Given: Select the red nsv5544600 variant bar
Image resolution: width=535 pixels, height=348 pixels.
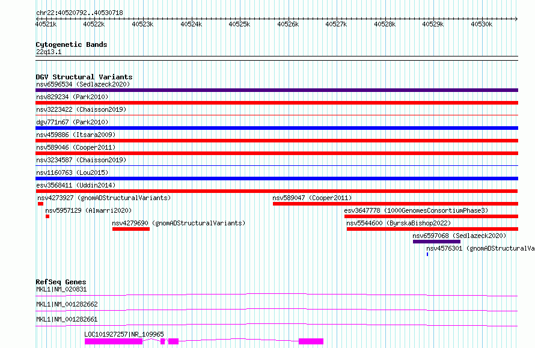Looking at the screenshot, I should point(432,229).
